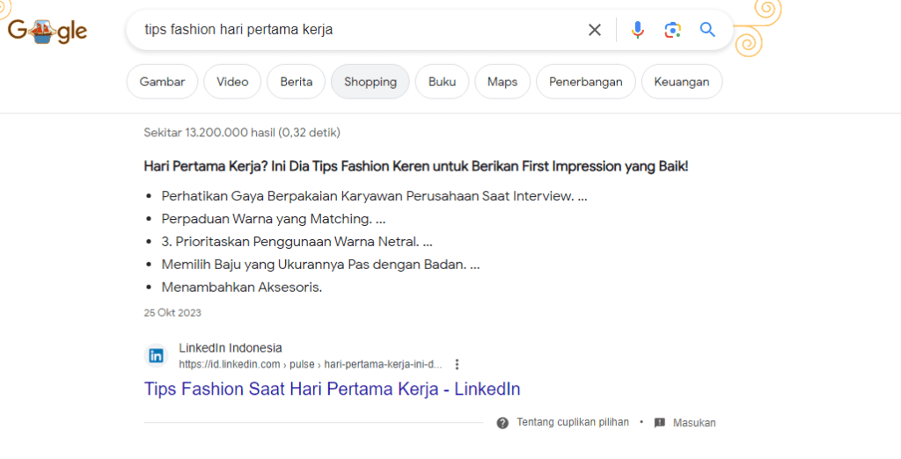The width and height of the screenshot is (901, 459).
Task: Click the '25 Okt 2023' date text
Action: (x=172, y=313)
